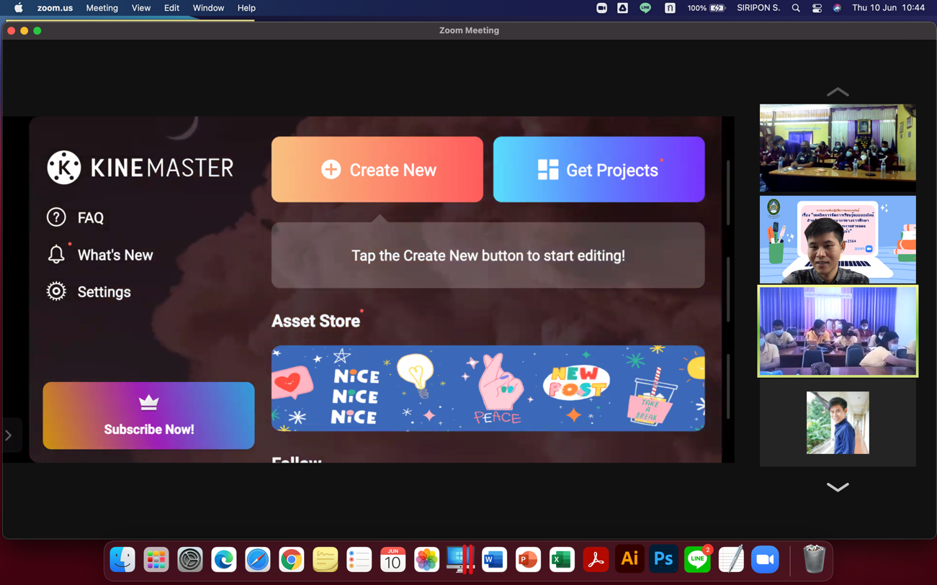Open the Help menu

(246, 8)
